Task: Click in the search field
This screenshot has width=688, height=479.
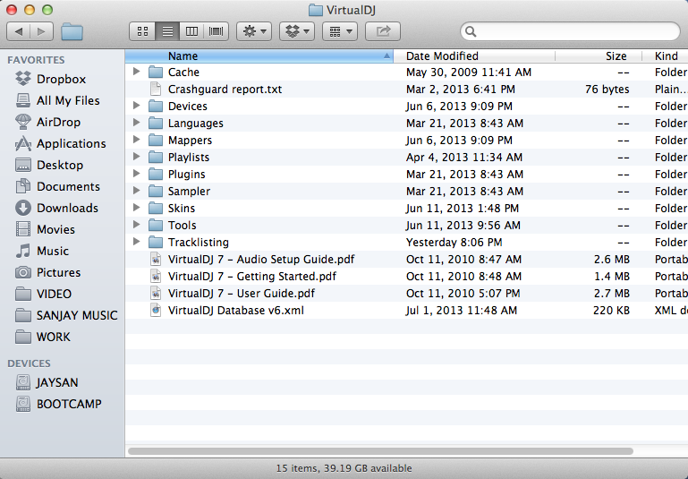Action: [x=571, y=31]
